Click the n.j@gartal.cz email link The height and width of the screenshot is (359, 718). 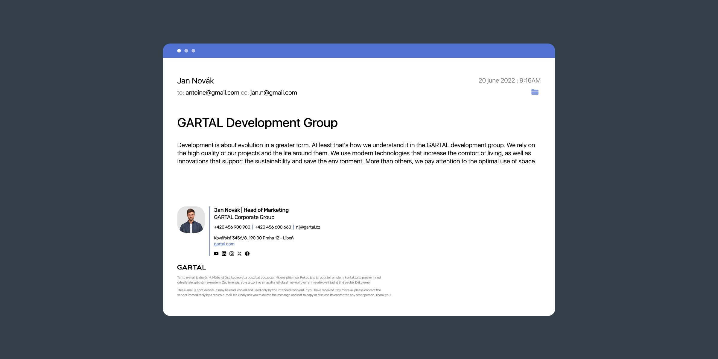[308, 227]
